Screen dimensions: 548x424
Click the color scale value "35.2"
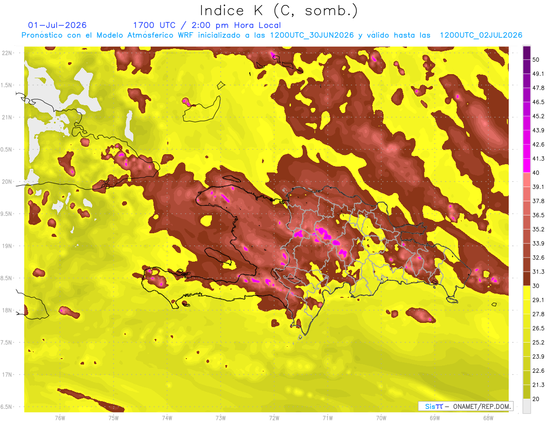tap(538, 229)
